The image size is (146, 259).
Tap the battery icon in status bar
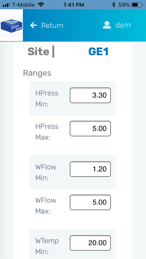click(x=137, y=5)
